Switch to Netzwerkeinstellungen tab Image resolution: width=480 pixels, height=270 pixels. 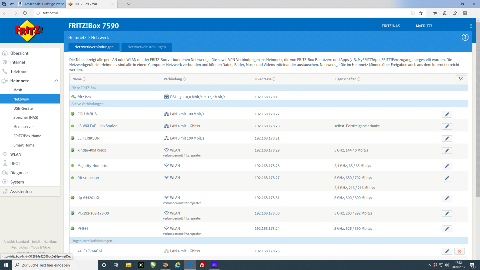coord(146,47)
